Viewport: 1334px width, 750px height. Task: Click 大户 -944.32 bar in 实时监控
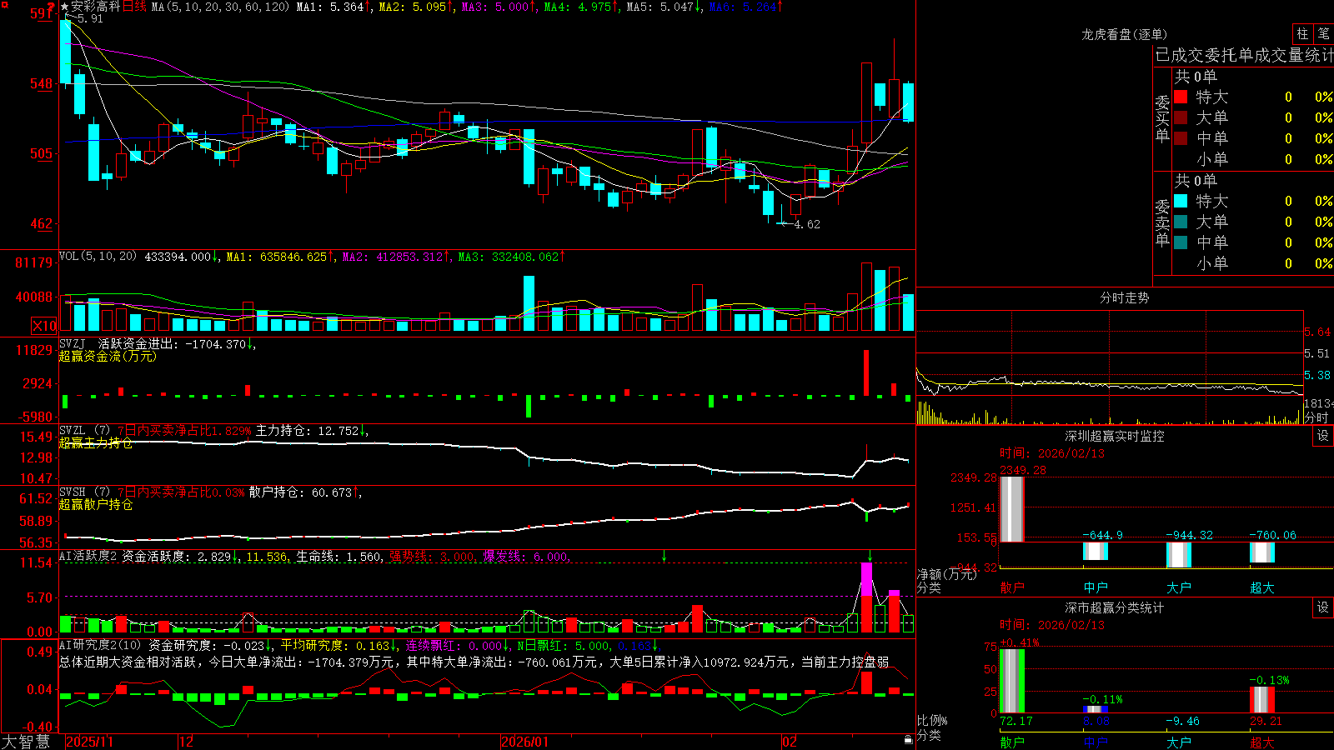(x=1179, y=555)
